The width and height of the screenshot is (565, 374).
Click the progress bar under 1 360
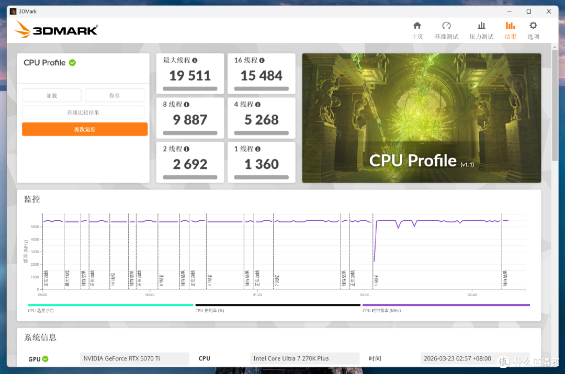(x=261, y=177)
